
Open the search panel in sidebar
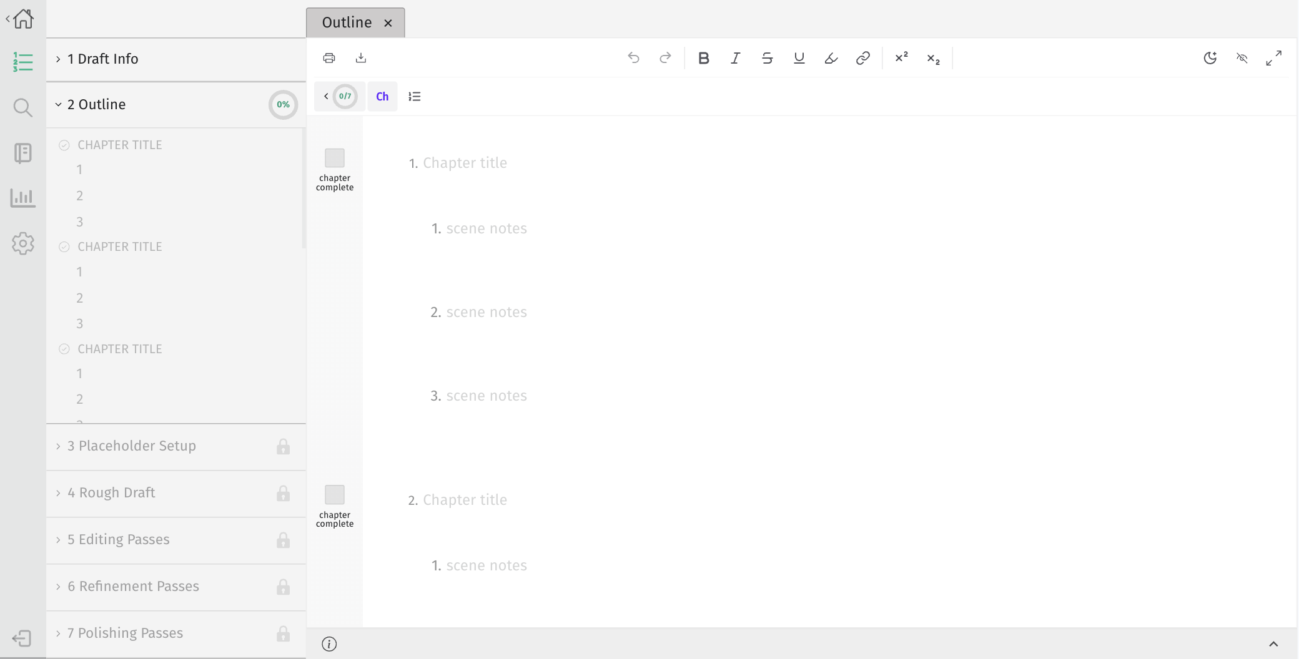[23, 108]
